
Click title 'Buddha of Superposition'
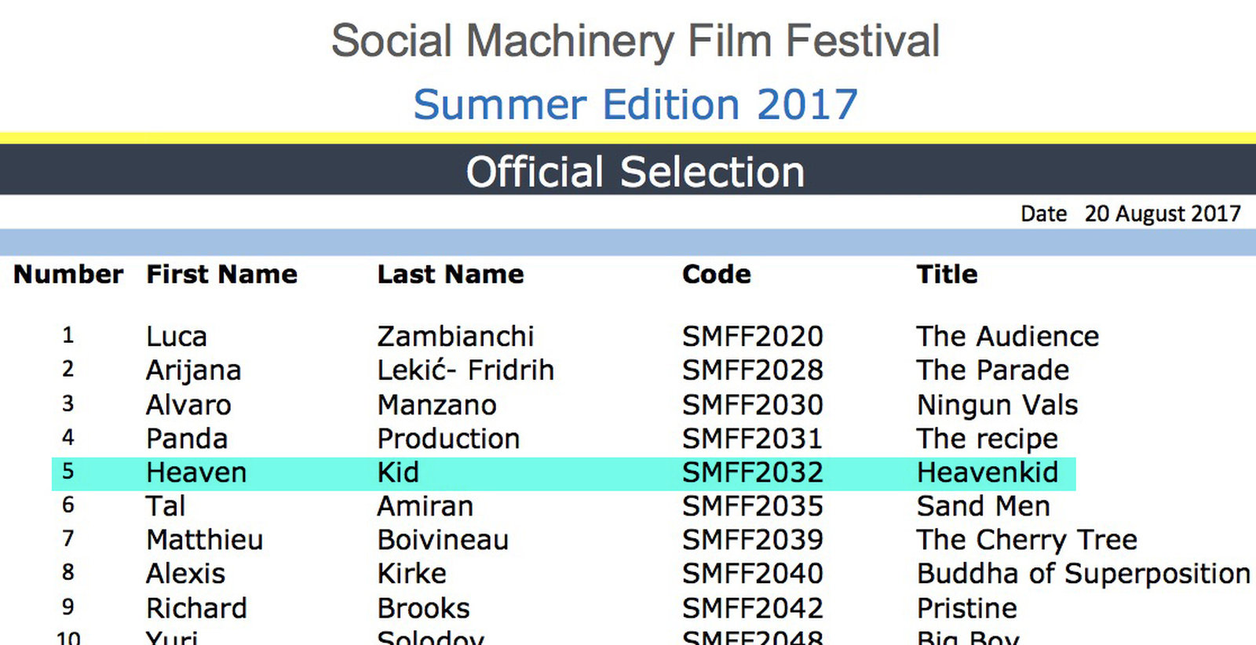pos(1083,574)
